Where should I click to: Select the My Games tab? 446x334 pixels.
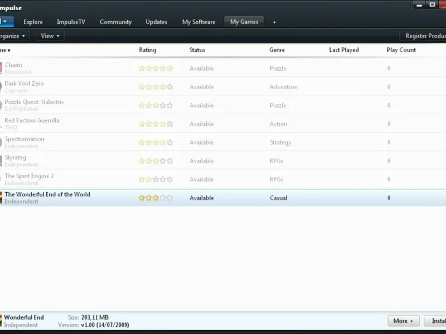(244, 22)
